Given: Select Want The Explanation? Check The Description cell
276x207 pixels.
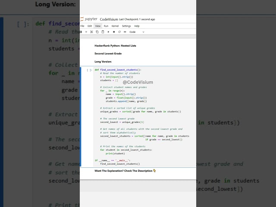Looking at the screenshot, I should click(x=125, y=171).
